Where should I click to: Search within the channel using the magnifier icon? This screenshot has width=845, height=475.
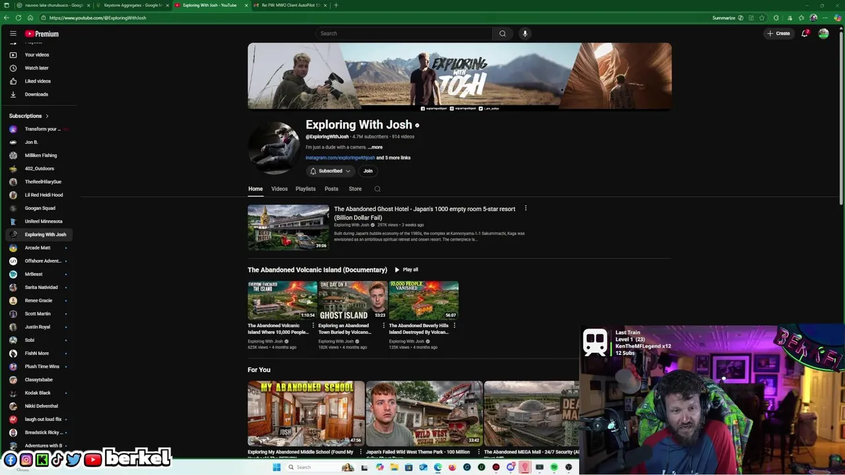[x=378, y=189]
